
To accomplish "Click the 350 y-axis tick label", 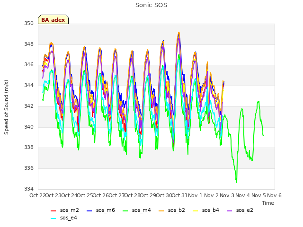I will click(29, 23).
